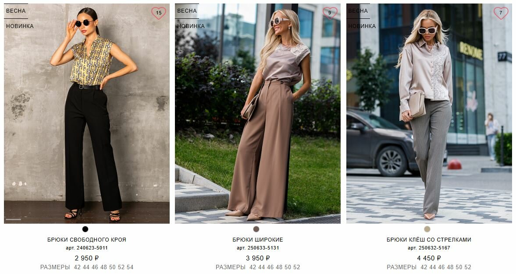Select size 52 for flared trousers
Image resolution: width=516 pixels, height=274 pixels.
pyautogui.click(x=468, y=267)
